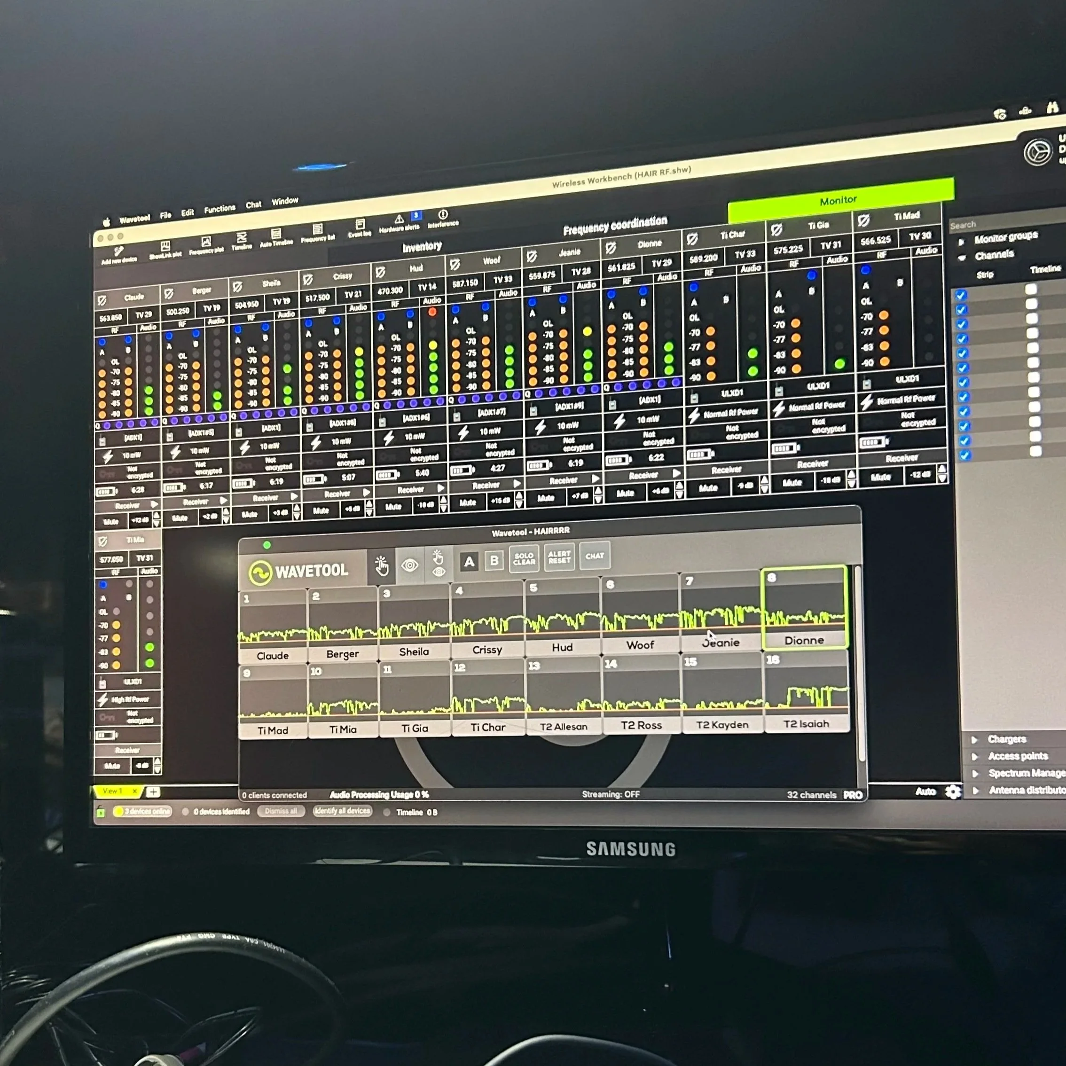Screen dimensions: 1066x1066
Task: Open the Wavetool menu
Action: [x=134, y=219]
